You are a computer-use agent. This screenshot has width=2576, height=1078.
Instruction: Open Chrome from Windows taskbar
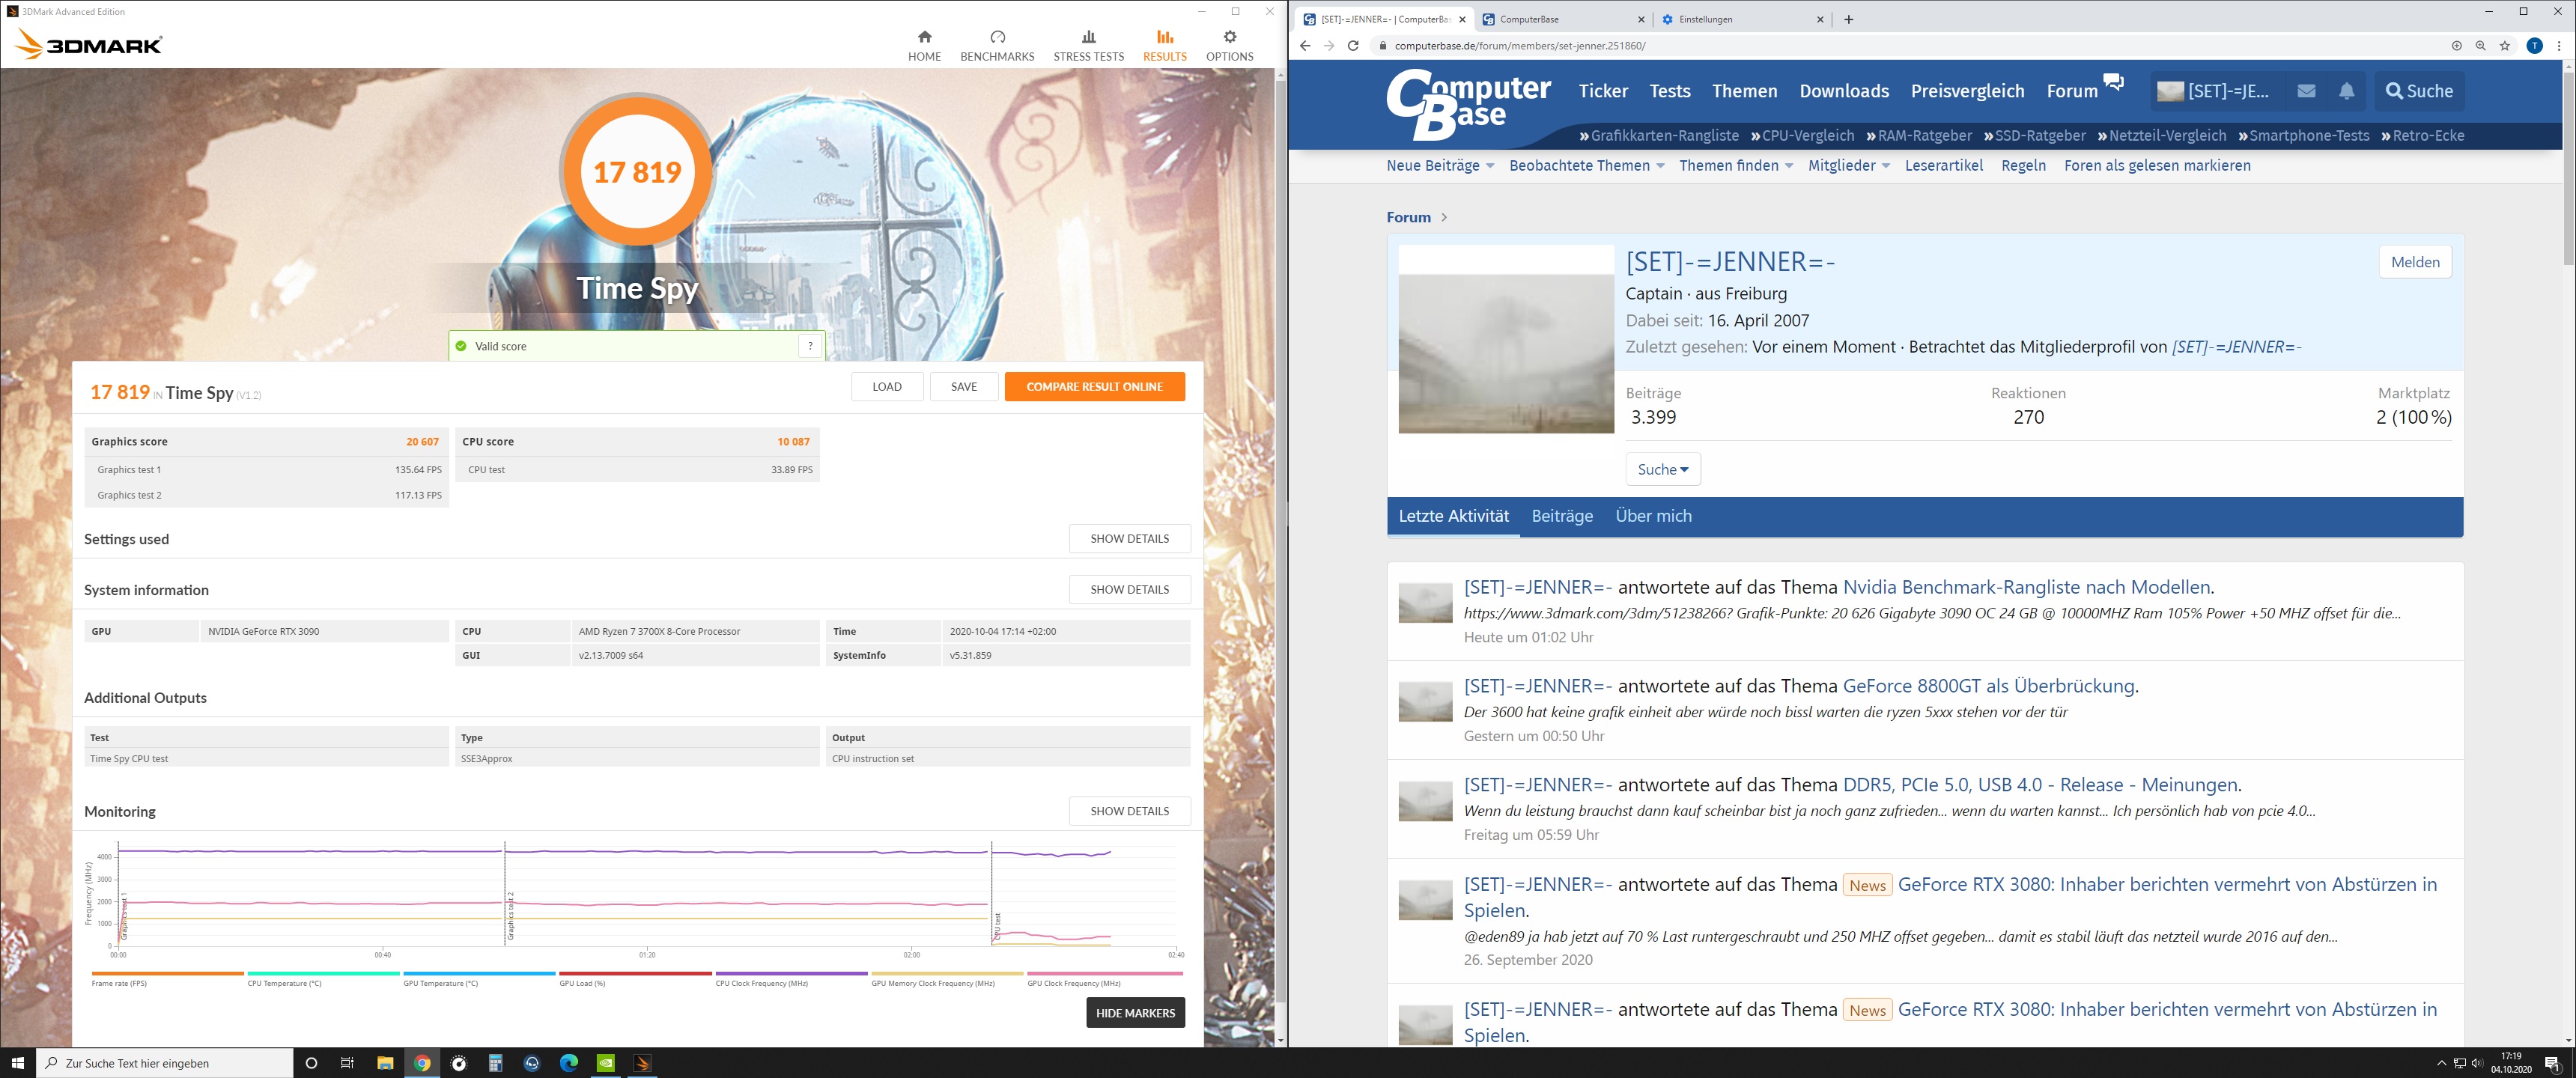coord(422,1063)
